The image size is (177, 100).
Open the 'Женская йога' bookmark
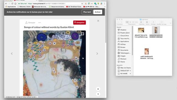pyautogui.click(x=40, y=7)
